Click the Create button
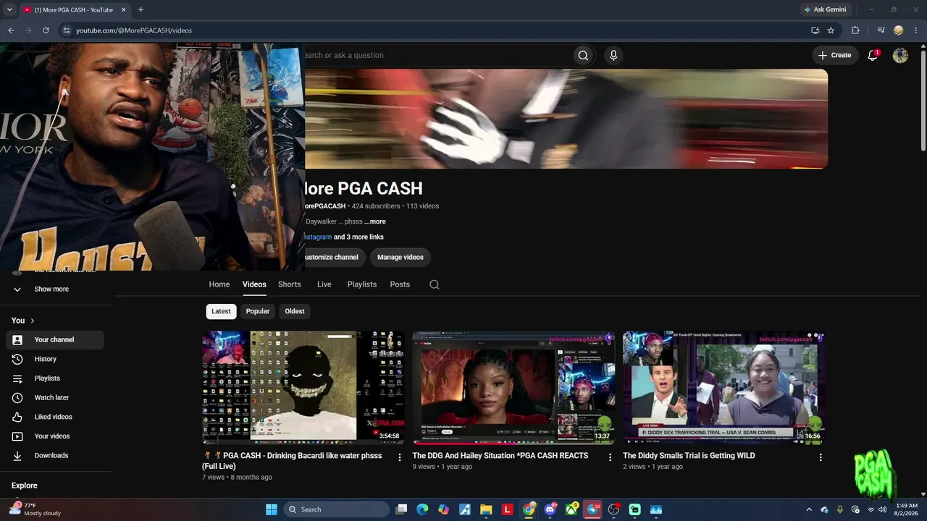 pos(834,55)
